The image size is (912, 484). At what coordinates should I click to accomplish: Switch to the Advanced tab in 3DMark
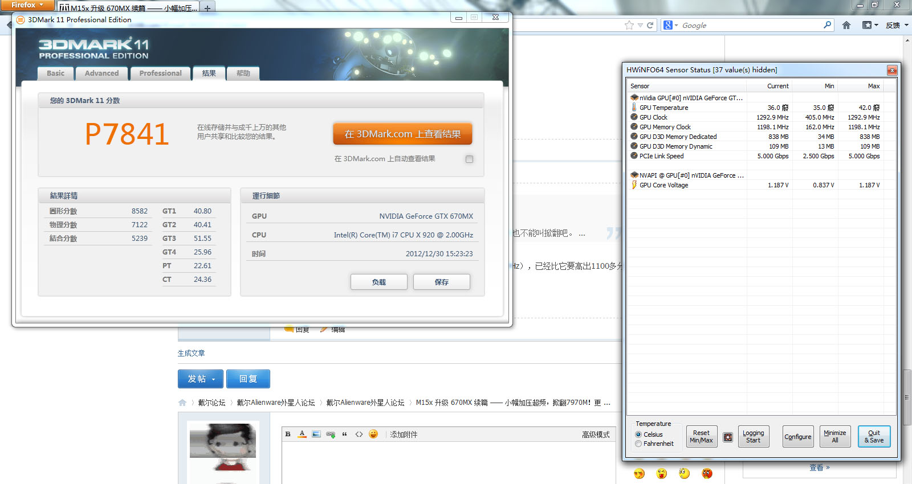pos(102,73)
